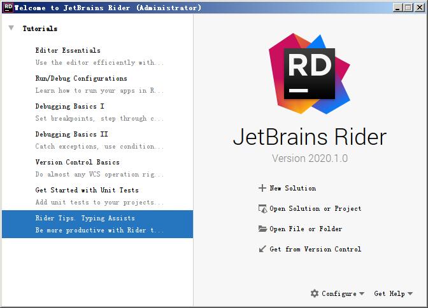Viewport: 428px width, 308px height.
Task: Open the Configure dropdown arrow
Action: 362,293
